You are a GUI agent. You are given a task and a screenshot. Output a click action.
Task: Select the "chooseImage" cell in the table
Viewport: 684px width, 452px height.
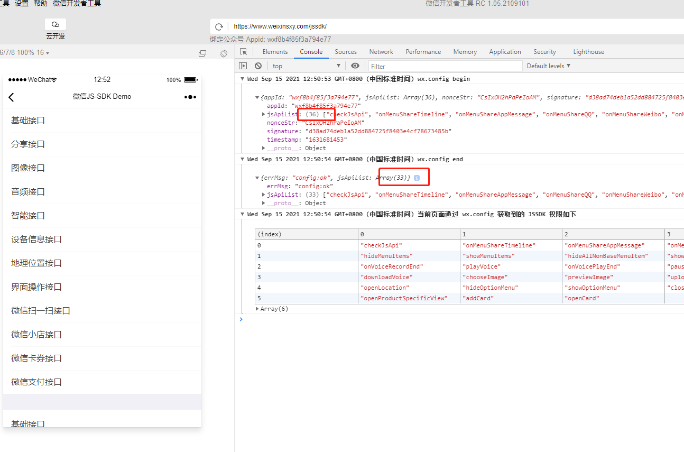pos(511,277)
